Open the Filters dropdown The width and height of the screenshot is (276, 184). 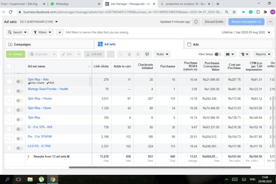tap(42, 32)
